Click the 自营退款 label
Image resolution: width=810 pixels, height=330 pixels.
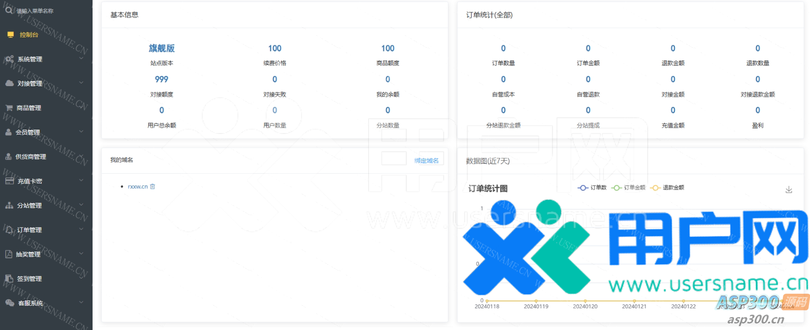(588, 94)
